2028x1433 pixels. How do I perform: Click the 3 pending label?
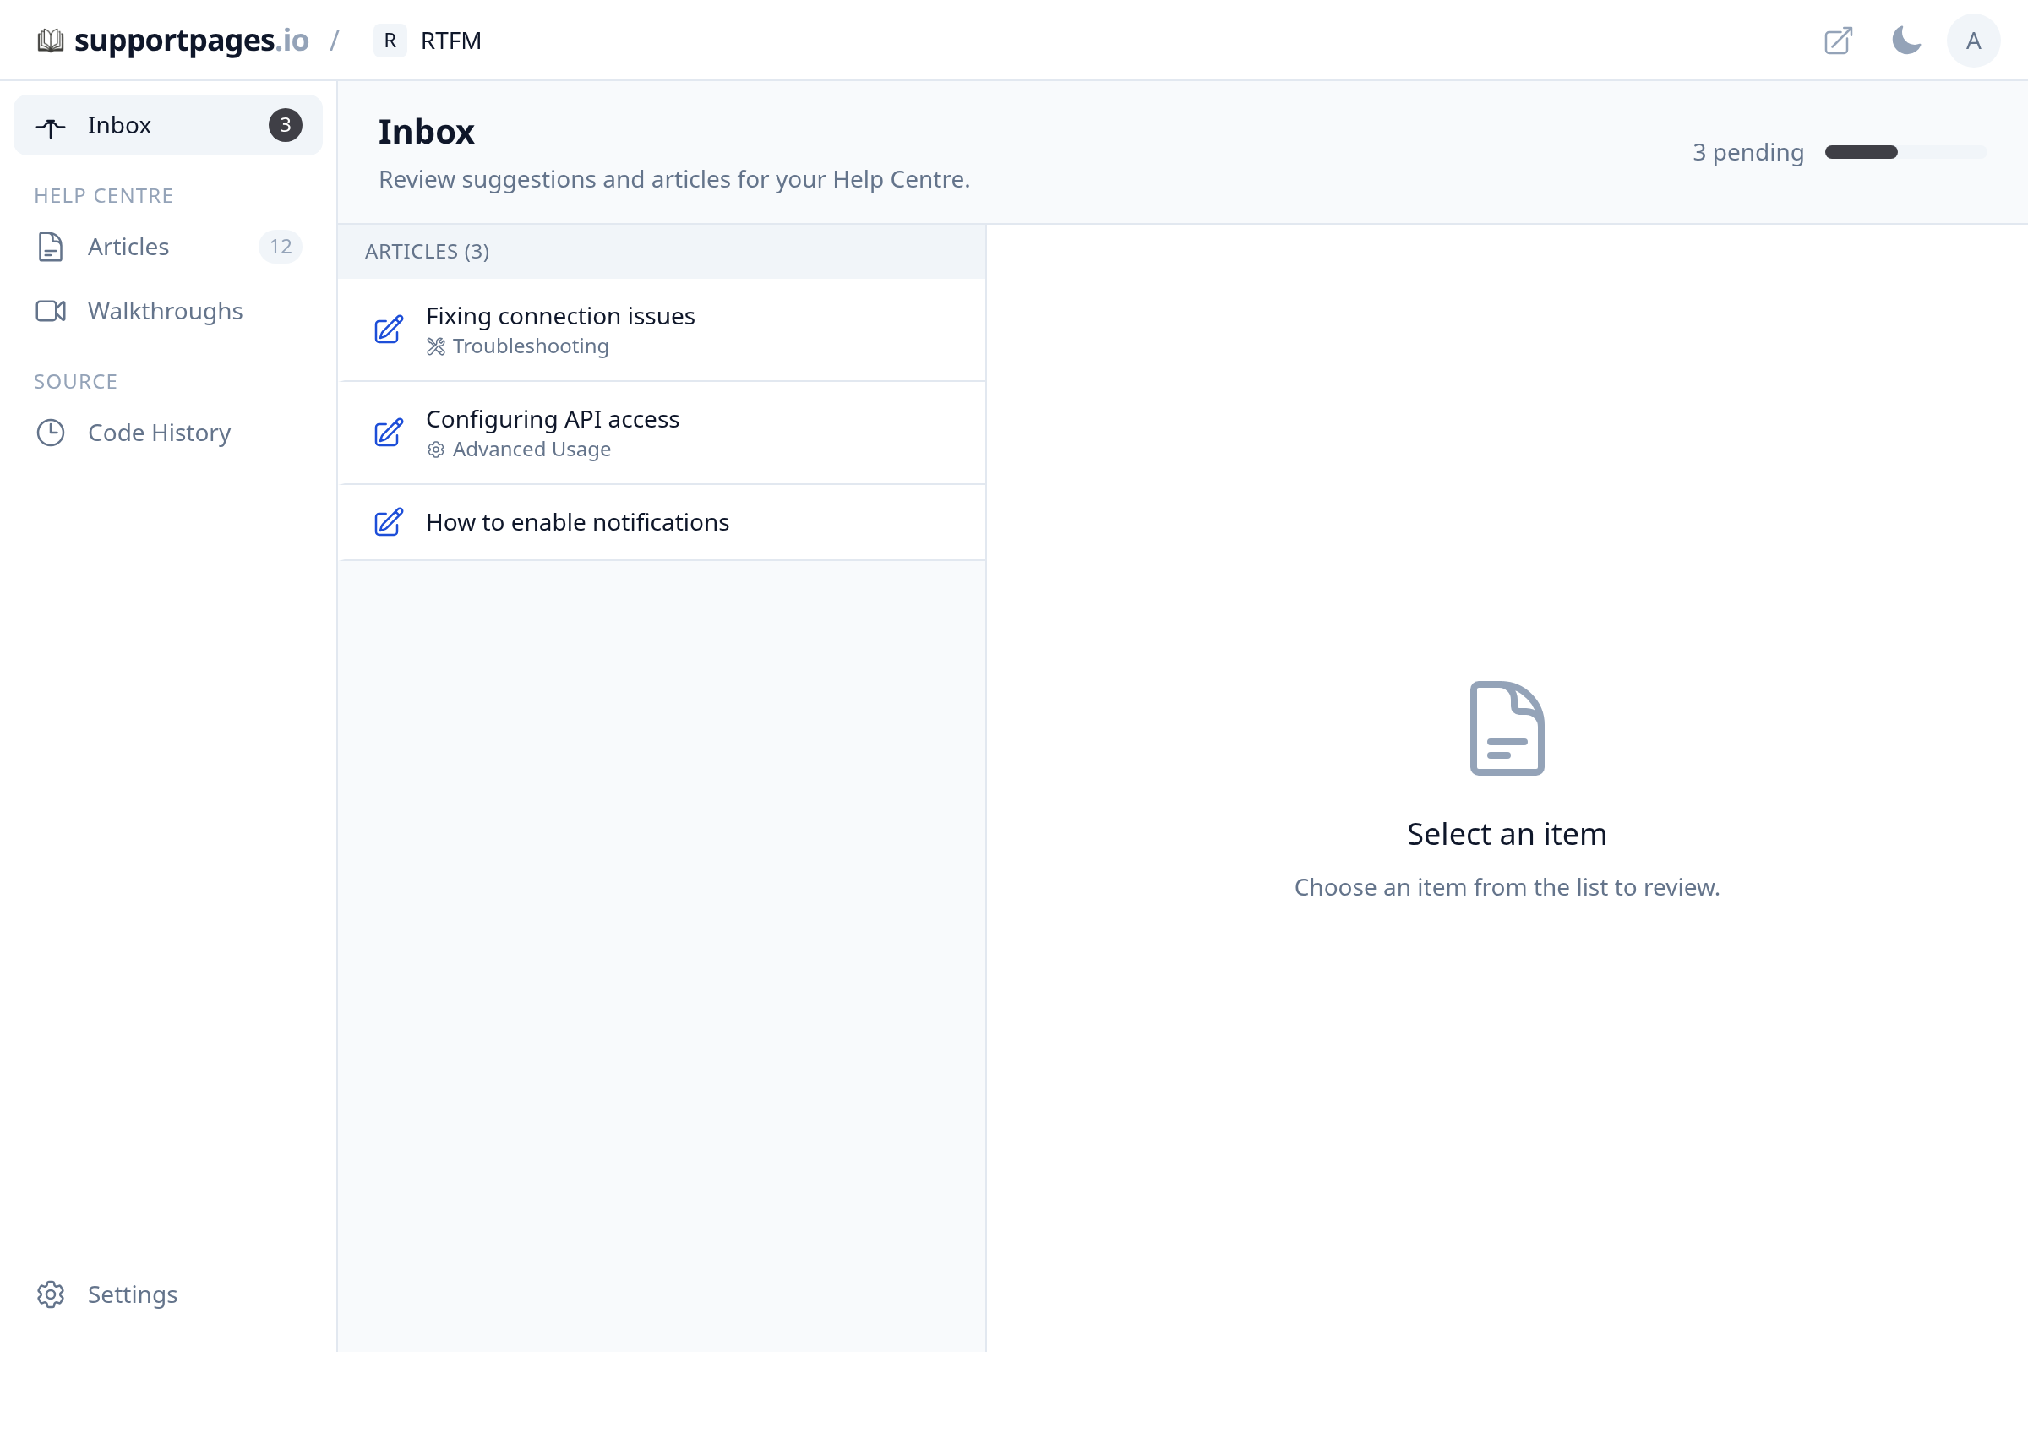tap(1748, 153)
